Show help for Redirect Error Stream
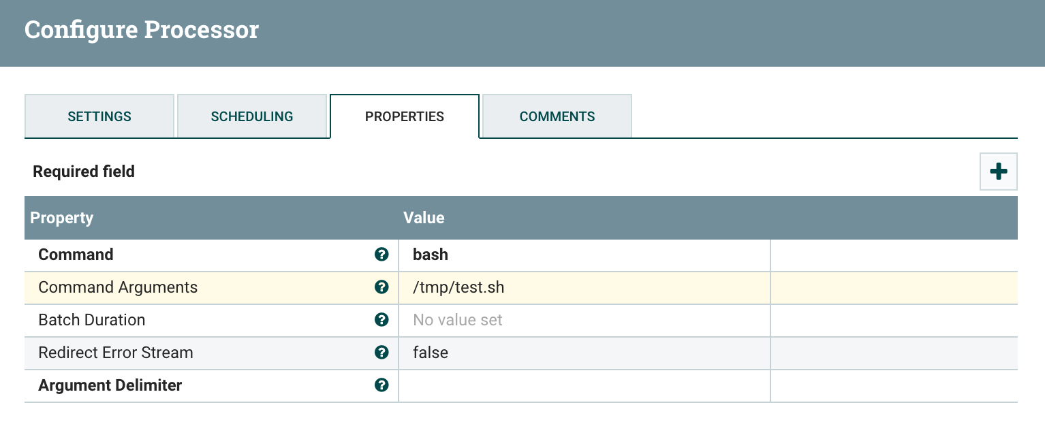1045x422 pixels. [x=381, y=353]
